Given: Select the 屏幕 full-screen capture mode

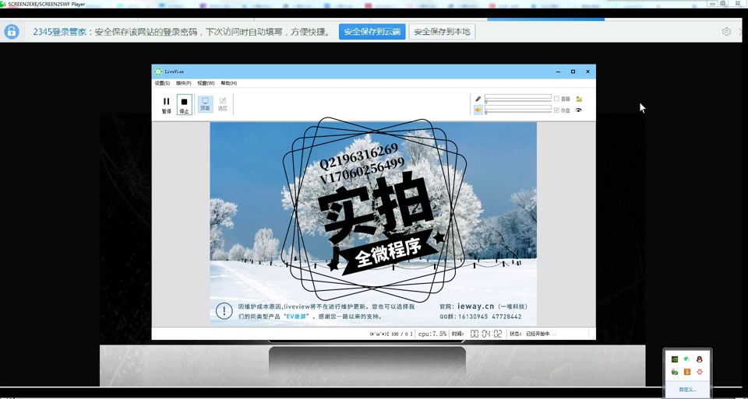Looking at the screenshot, I should (205, 104).
